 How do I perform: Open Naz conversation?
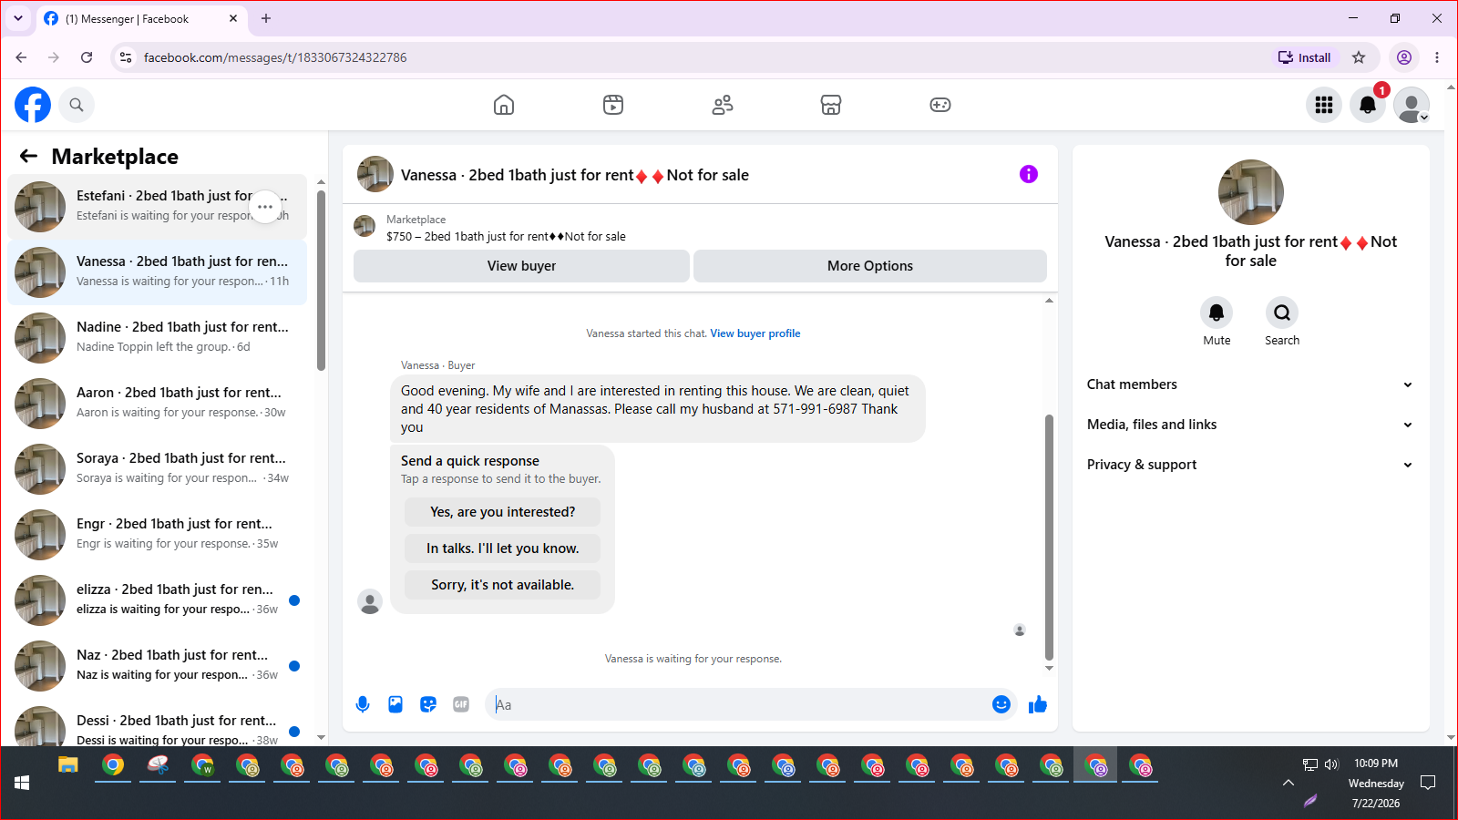pos(157,666)
